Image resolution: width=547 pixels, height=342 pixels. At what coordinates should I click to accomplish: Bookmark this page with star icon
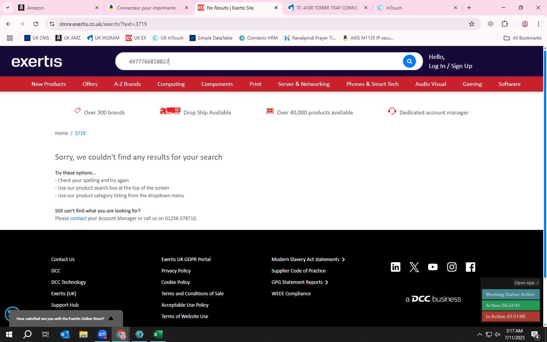click(472, 24)
